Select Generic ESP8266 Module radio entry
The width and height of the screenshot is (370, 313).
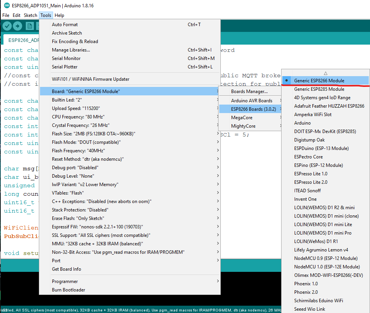pyautogui.click(x=326, y=81)
